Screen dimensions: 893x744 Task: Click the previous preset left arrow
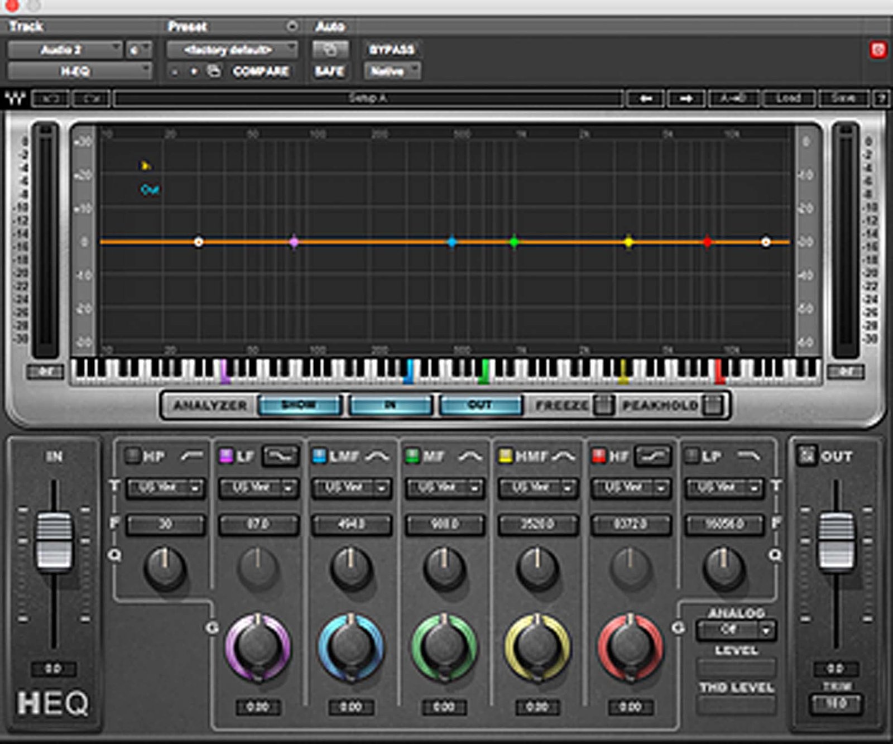click(x=646, y=99)
